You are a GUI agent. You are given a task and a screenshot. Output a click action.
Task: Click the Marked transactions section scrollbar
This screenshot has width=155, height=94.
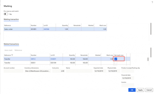[151, 53]
